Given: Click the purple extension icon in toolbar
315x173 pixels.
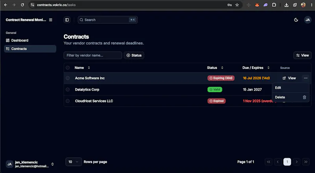Looking at the screenshot, I should pyautogui.click(x=265, y=5).
